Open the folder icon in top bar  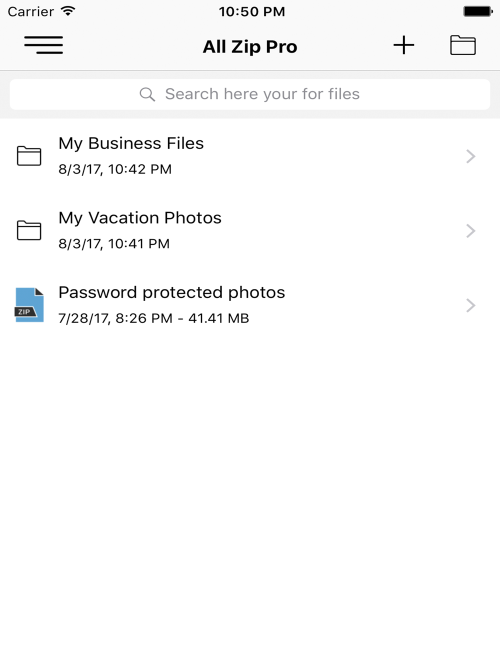462,45
